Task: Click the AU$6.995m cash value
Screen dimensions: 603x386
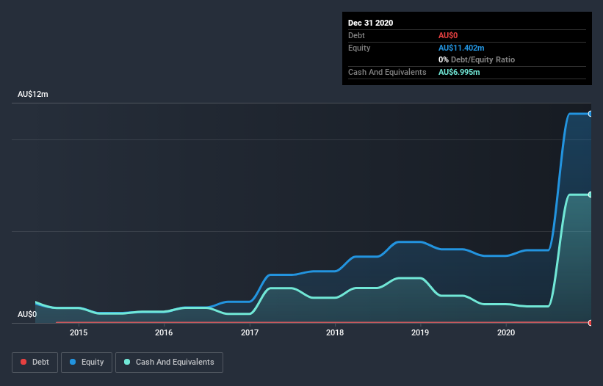Action: coord(459,72)
